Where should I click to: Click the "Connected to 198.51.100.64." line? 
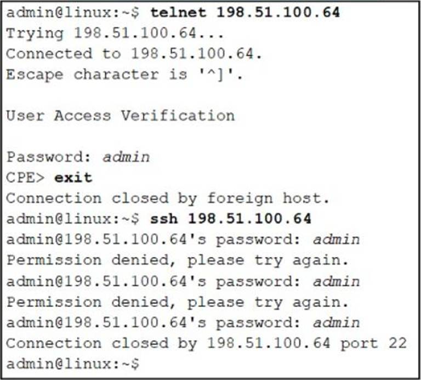[x=134, y=54]
